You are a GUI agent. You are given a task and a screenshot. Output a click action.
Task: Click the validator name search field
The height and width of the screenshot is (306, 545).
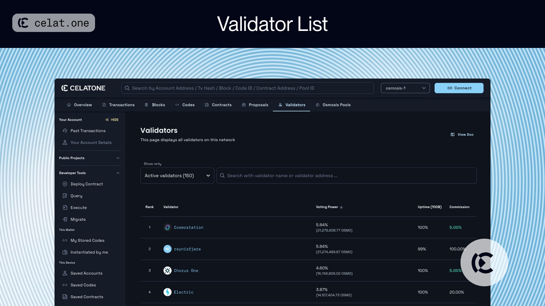[346, 175]
